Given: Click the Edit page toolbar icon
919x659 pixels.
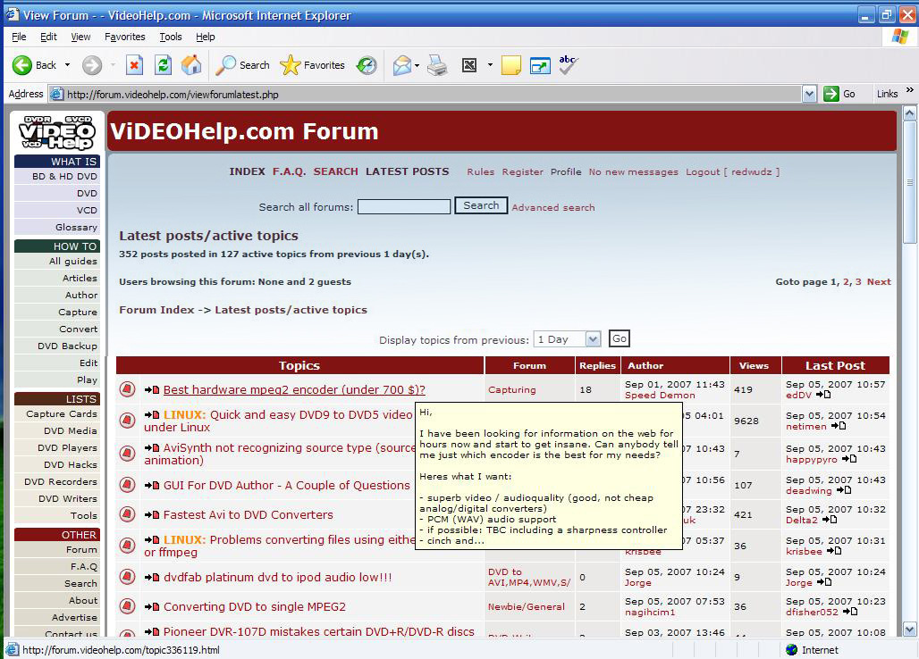Looking at the screenshot, I should click(469, 65).
